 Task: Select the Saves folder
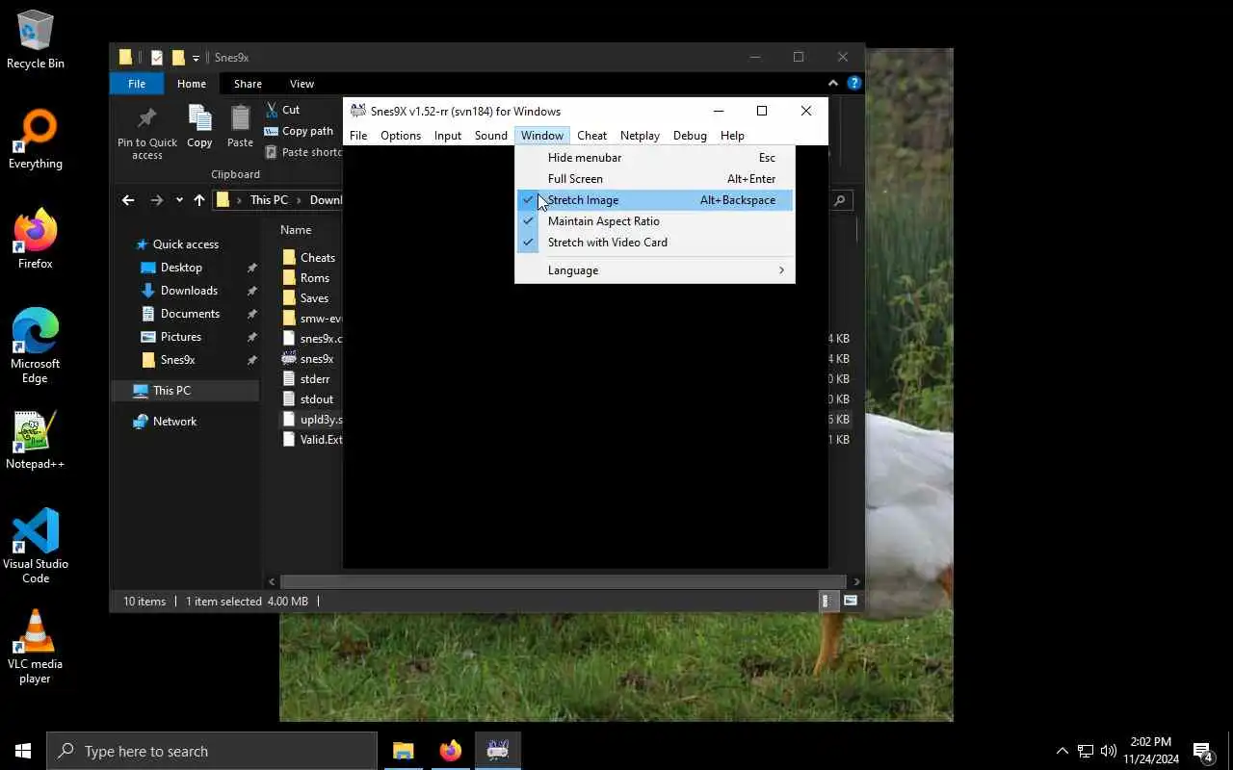point(306,298)
